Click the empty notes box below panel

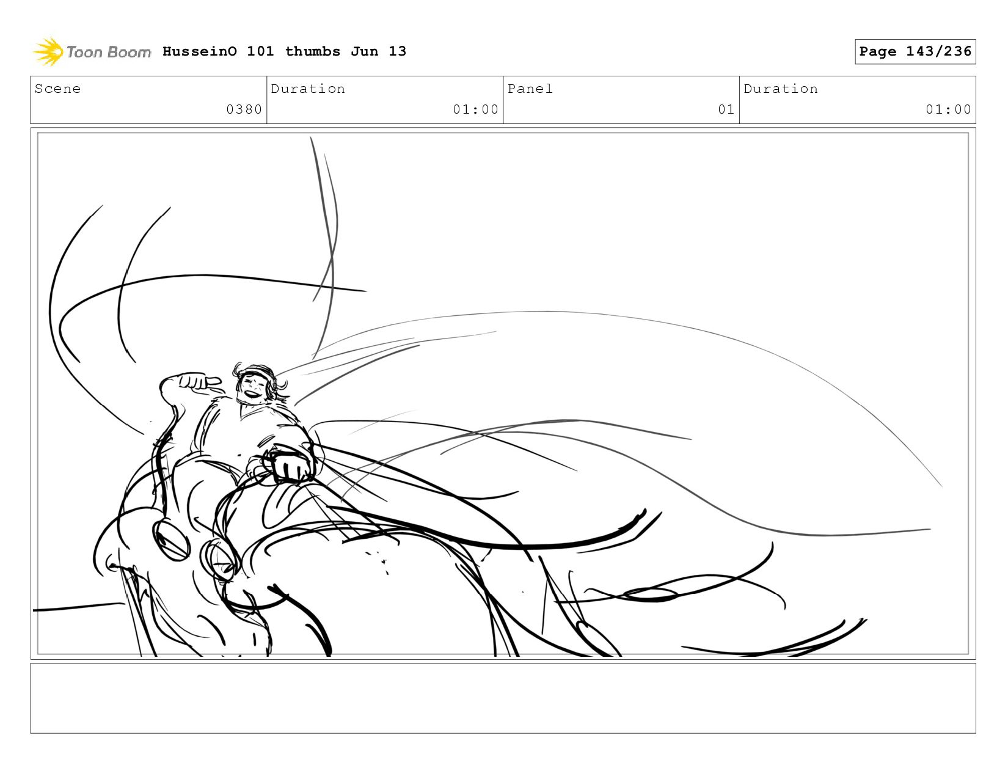503,698
